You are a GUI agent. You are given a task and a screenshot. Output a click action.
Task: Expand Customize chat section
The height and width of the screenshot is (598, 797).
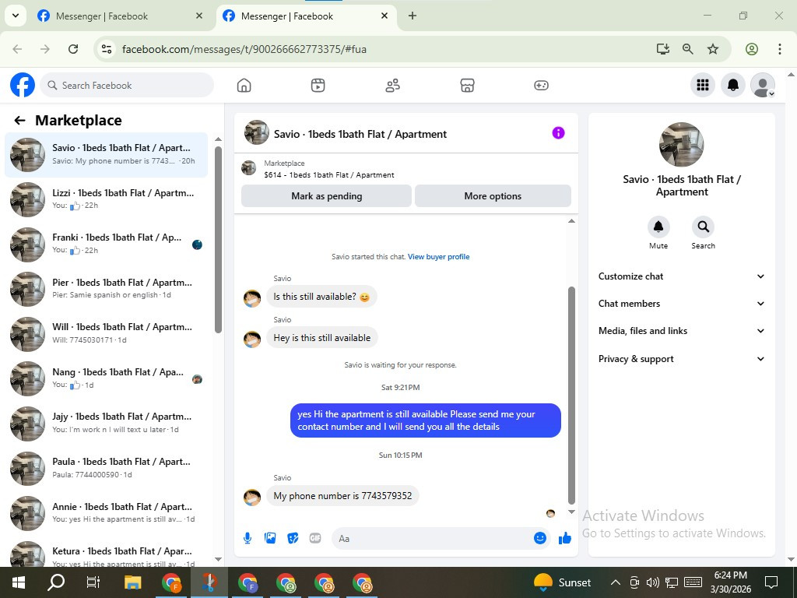(682, 276)
